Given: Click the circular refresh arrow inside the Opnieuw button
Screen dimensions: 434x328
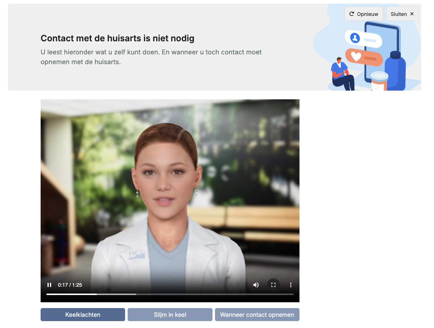Looking at the screenshot, I should click(352, 13).
